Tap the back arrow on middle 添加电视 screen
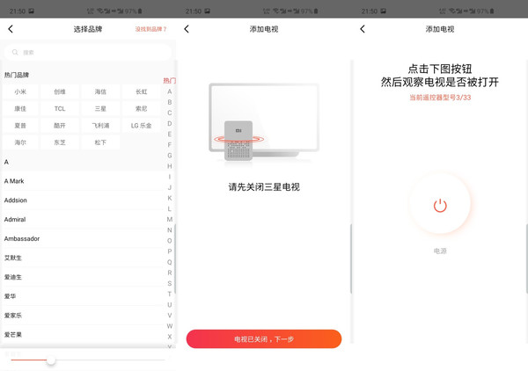 click(x=187, y=29)
